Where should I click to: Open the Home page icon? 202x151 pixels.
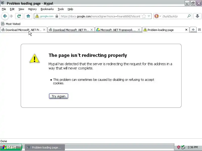tap(28, 16)
